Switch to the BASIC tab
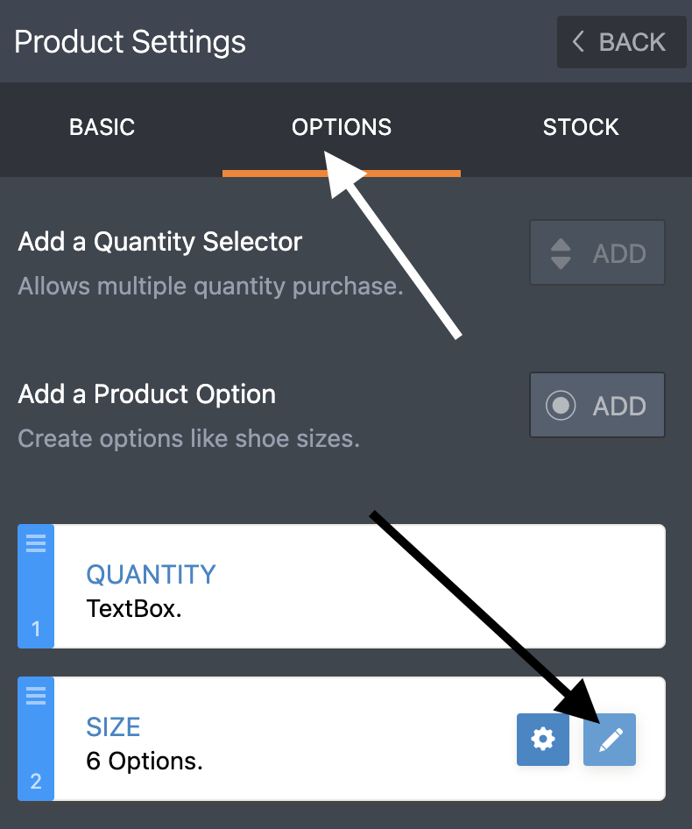 point(102,127)
